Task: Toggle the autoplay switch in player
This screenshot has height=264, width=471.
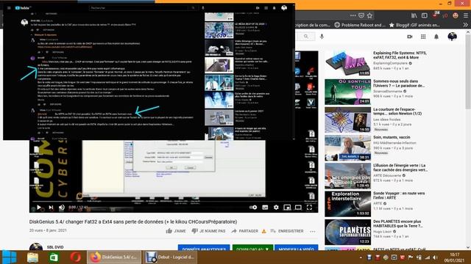Action: tap(253, 207)
